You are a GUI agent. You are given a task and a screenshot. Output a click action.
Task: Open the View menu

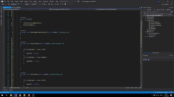[12, 1]
